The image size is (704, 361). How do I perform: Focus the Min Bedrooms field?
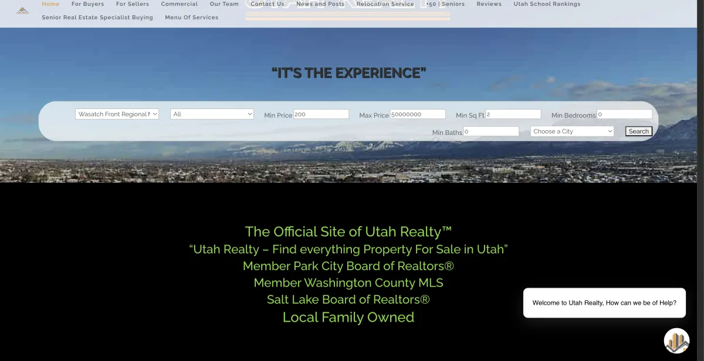[x=624, y=114]
